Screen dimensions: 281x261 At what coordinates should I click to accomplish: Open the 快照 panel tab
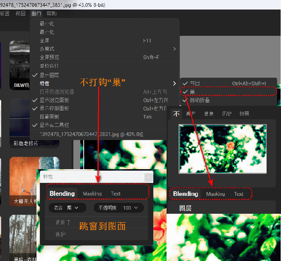[244, 114]
